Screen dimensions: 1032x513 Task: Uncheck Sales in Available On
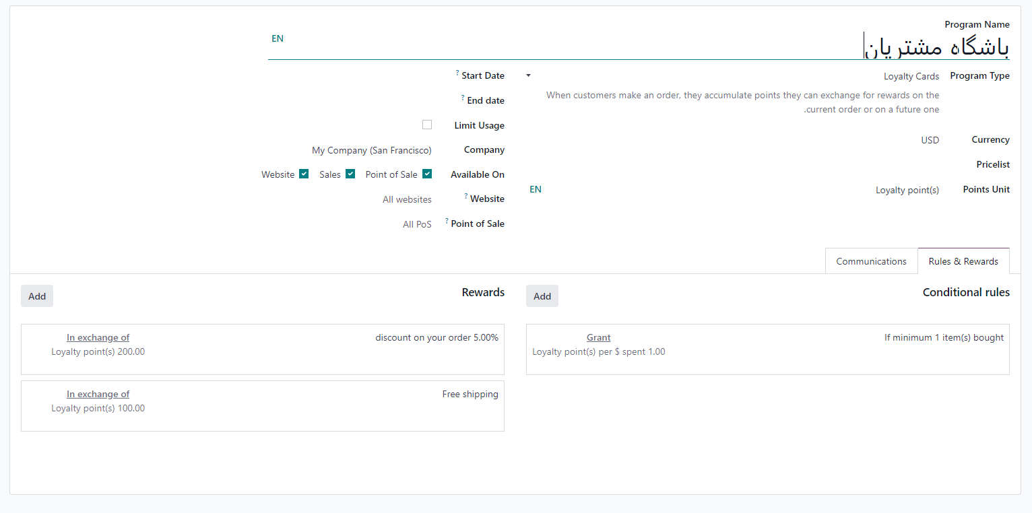pyautogui.click(x=350, y=174)
